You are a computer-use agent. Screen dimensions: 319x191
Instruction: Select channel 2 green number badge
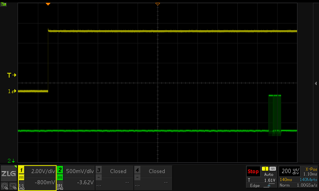[x=60, y=170]
